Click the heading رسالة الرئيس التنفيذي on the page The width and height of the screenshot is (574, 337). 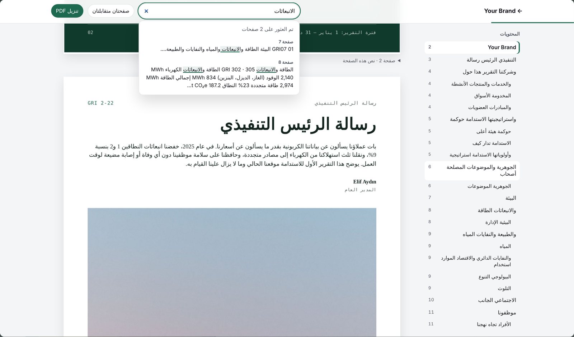click(298, 124)
